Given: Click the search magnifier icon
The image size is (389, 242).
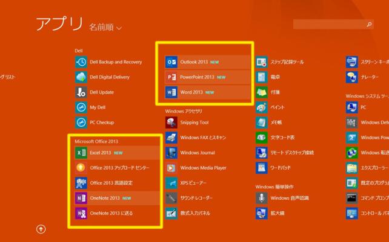Looking at the screenshot, I should point(369,24).
